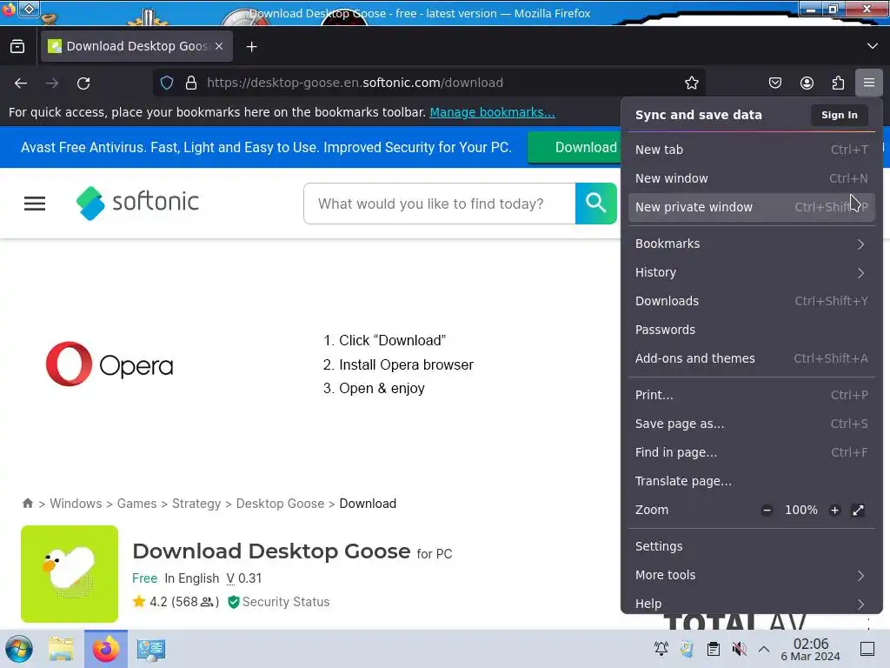890x668 pixels.
Task: Open the tracking protection shield
Action: coord(167,83)
